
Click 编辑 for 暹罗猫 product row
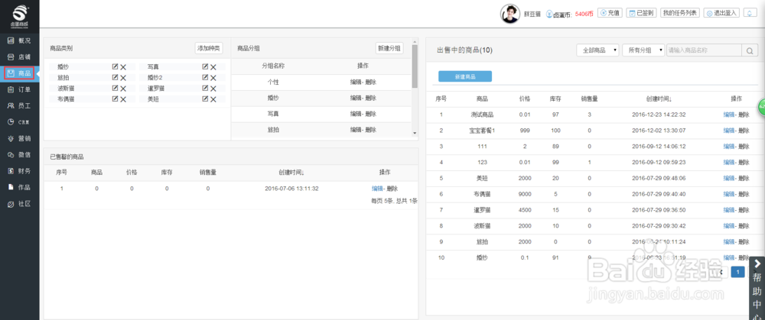(728, 210)
